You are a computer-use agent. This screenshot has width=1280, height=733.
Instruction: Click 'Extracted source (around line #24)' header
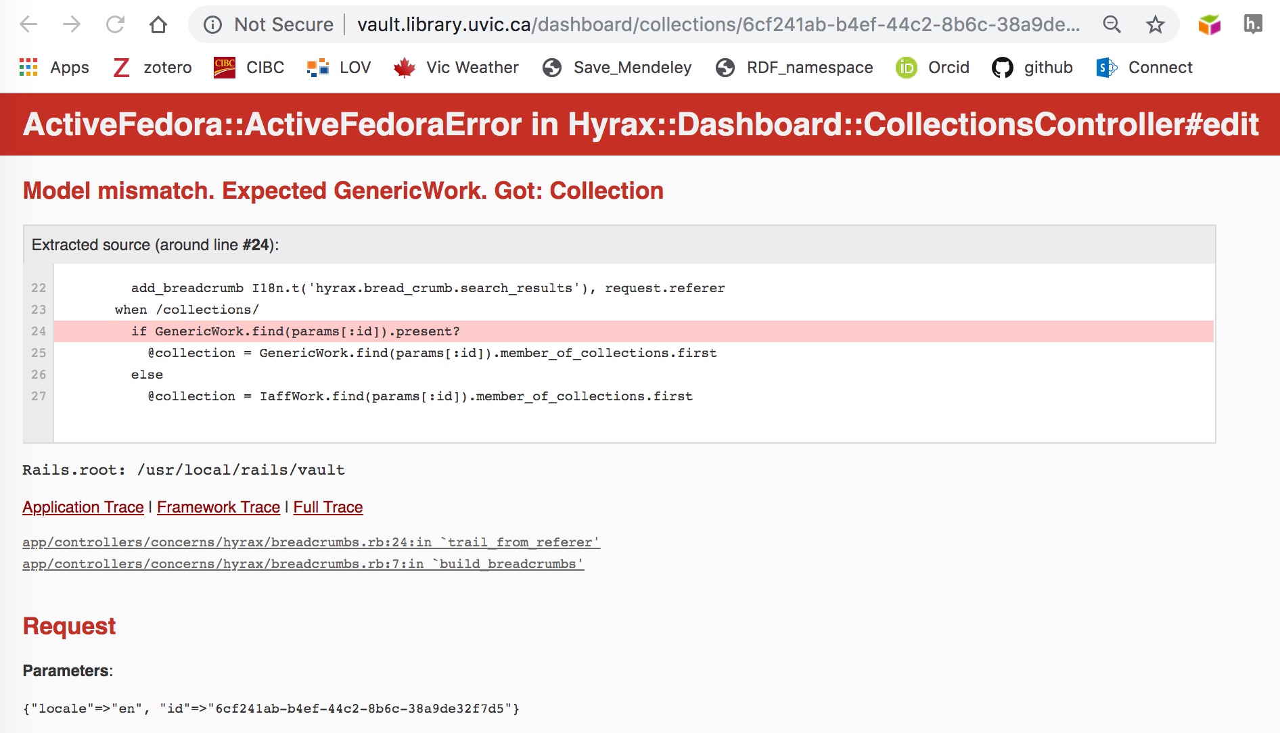tap(155, 245)
